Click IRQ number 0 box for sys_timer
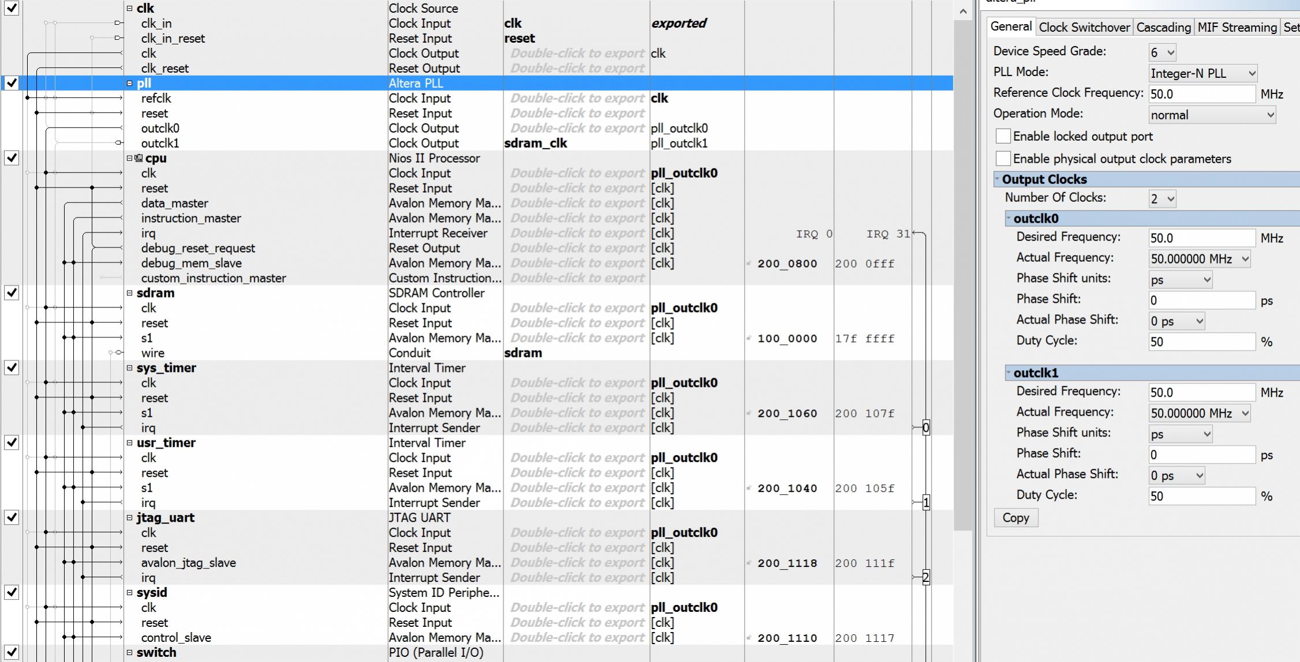Screen dimensions: 1300x662 click(926, 428)
